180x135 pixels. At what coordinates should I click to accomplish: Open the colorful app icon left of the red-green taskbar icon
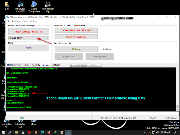(x=55, y=132)
